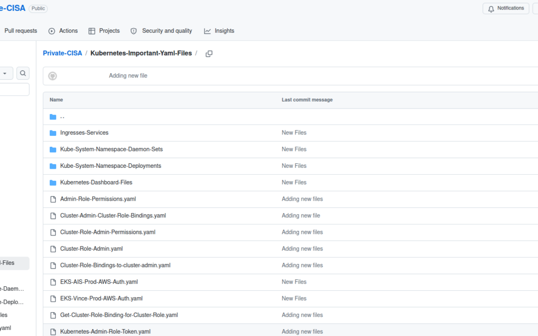Click 'Adding new file' message for Cluster-Admin-Cluster-Role-Bindings.yaml

pos(301,216)
